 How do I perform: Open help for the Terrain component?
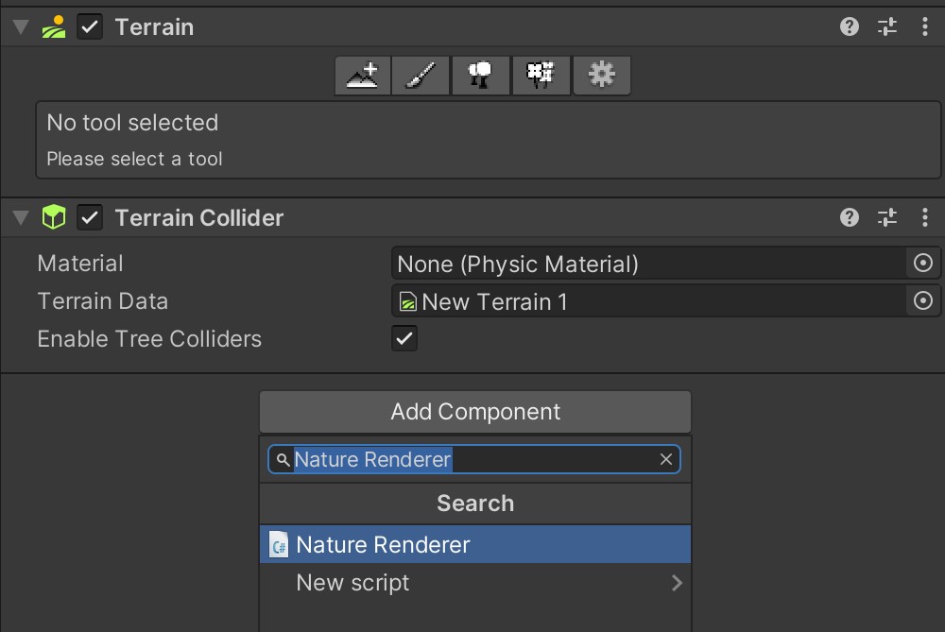coord(849,26)
